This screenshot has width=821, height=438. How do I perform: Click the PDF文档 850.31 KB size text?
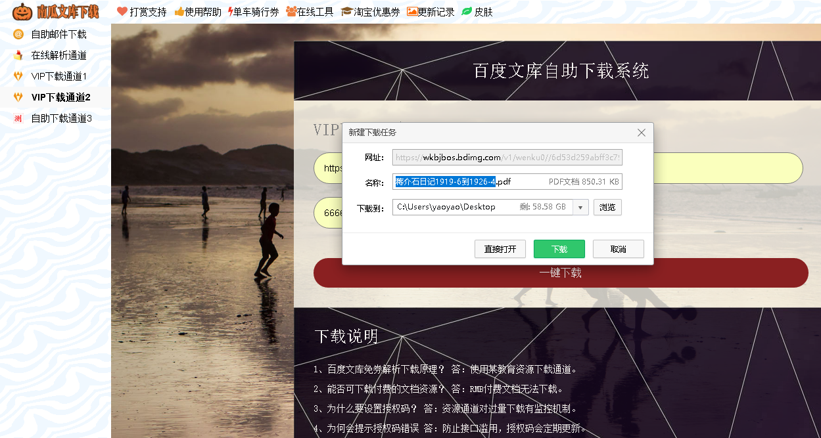(584, 182)
